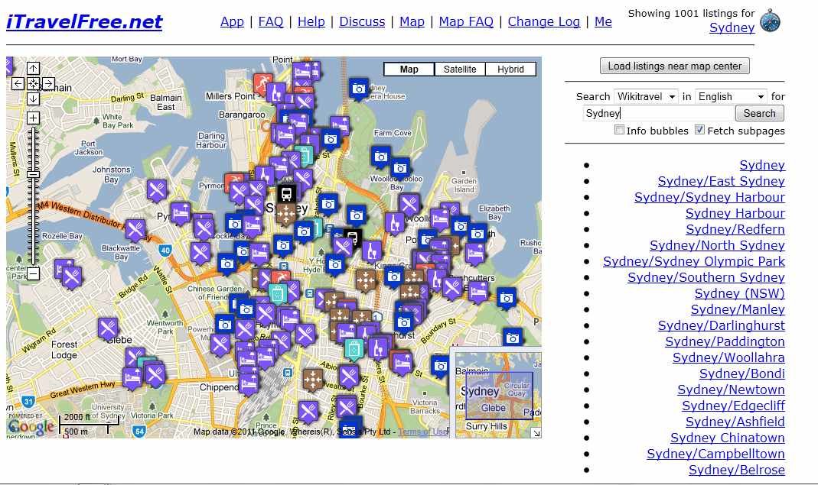This screenshot has width=818, height=485.
Task: Click the map zoom slider handle
Action: [x=33, y=175]
